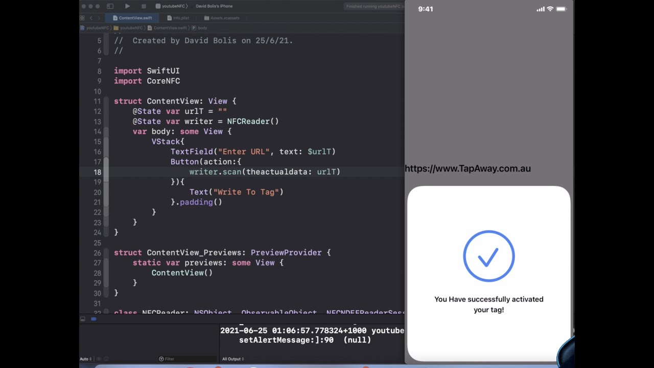The height and width of the screenshot is (368, 654).
Task: Run the project with the play button
Action: pyautogui.click(x=127, y=6)
